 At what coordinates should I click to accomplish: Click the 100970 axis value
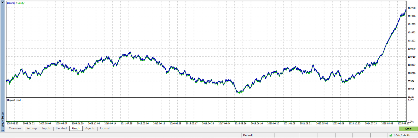[x=412, y=49]
